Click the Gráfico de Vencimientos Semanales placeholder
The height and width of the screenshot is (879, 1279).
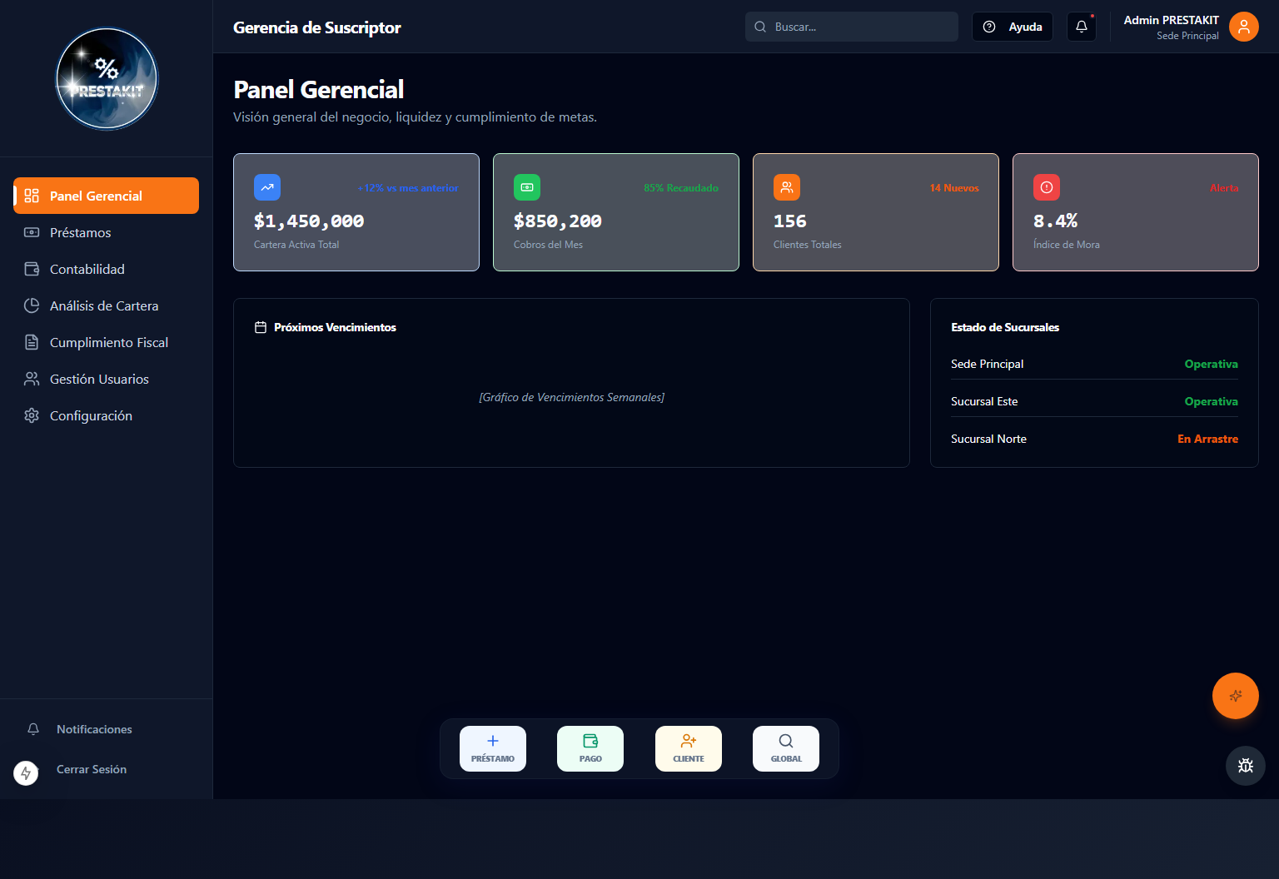[571, 397]
